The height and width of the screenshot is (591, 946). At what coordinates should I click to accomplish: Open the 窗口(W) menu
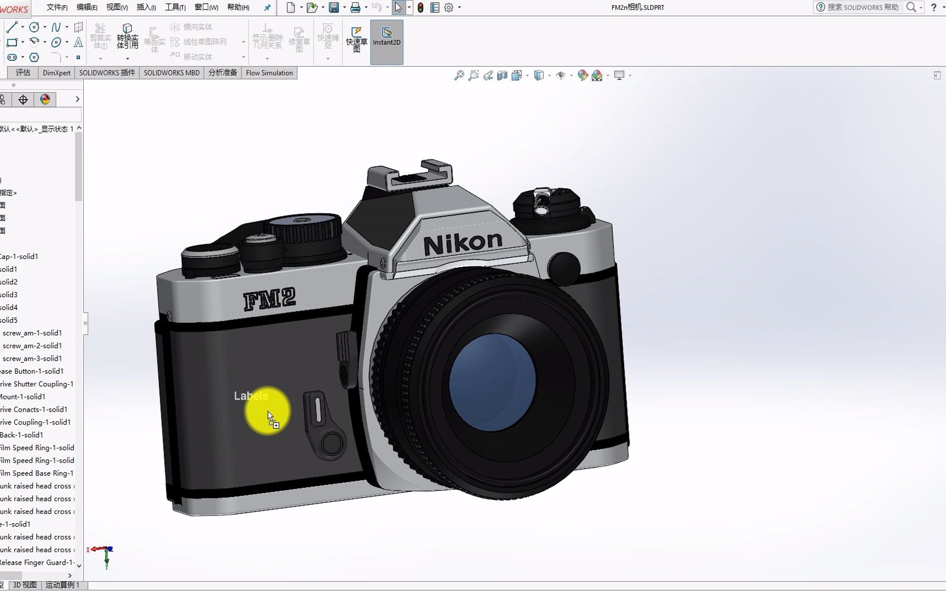[x=206, y=8]
